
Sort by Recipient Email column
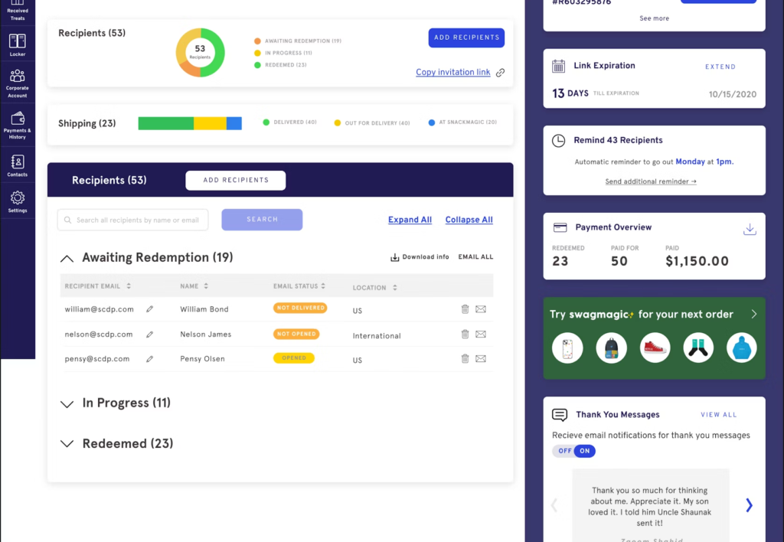[x=97, y=286]
